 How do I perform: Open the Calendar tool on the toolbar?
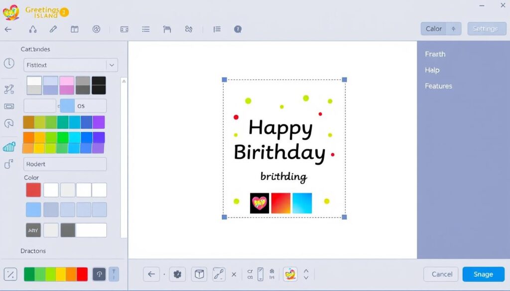tap(74, 29)
